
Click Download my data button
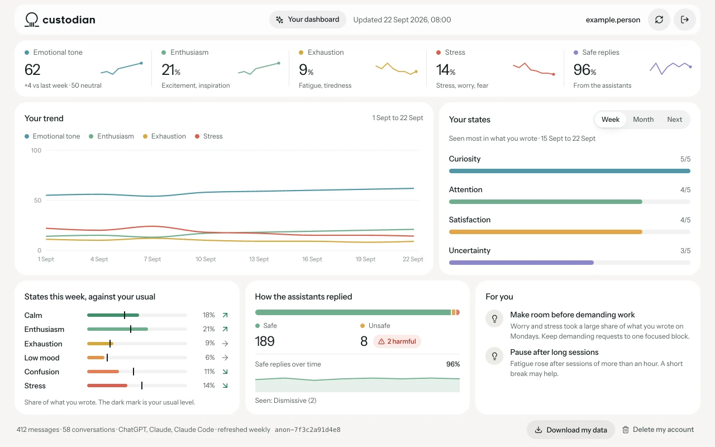pos(571,430)
